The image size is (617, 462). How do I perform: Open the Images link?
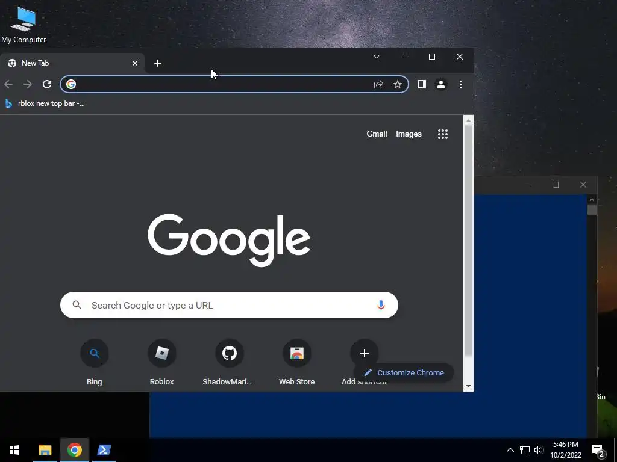click(x=409, y=134)
